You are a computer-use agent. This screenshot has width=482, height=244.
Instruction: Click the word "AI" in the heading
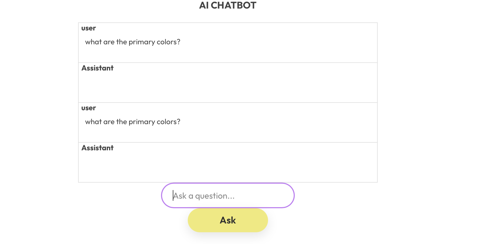point(204,5)
